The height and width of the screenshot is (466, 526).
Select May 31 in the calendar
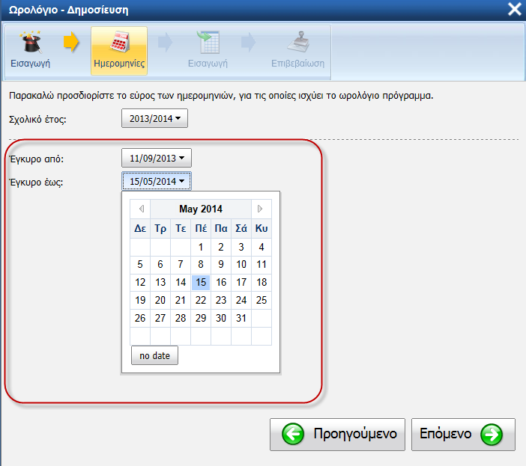tap(241, 318)
